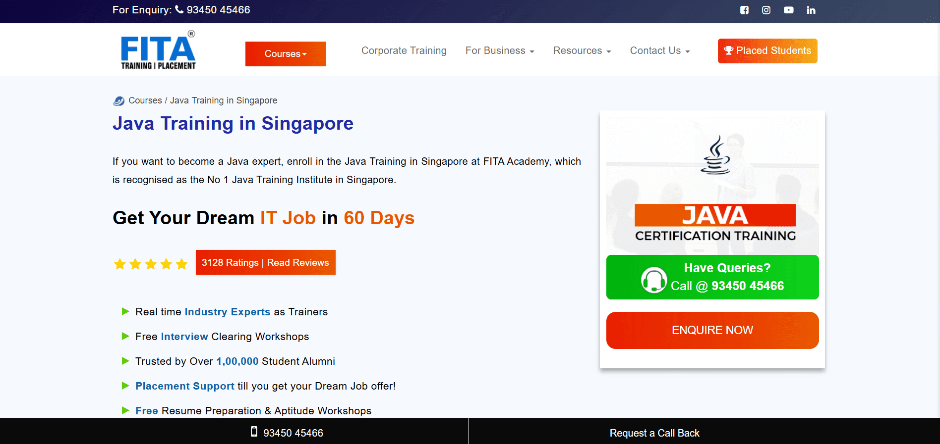This screenshot has height=444, width=940.
Task: Click the FITA Training Placement logo
Action: click(158, 50)
